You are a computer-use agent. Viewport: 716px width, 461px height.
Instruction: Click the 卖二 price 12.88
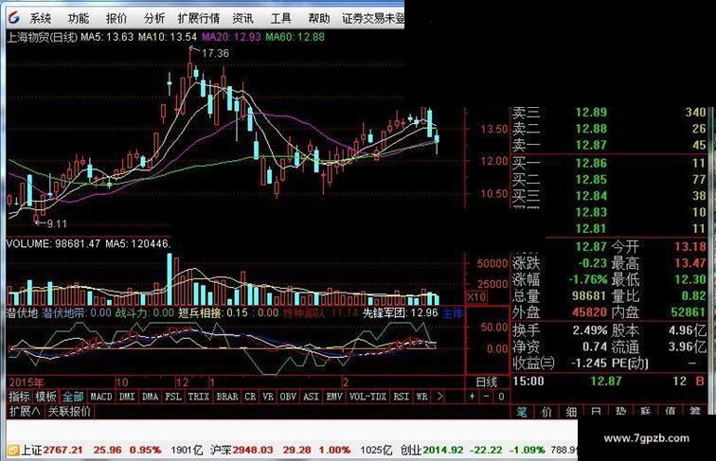click(x=591, y=129)
